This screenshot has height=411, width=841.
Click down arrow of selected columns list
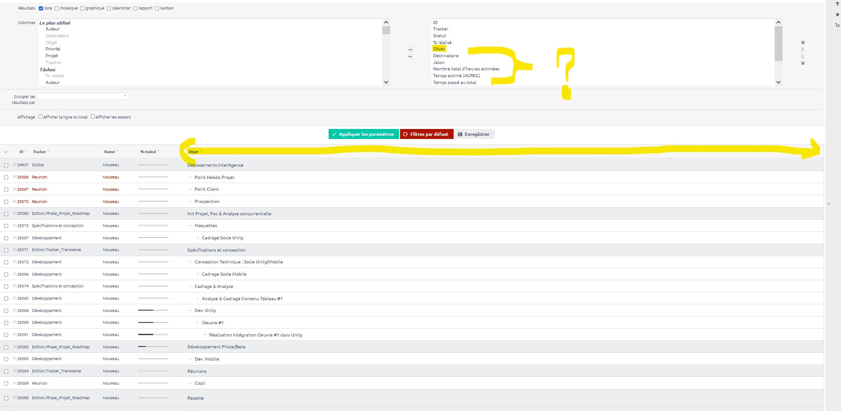click(778, 82)
